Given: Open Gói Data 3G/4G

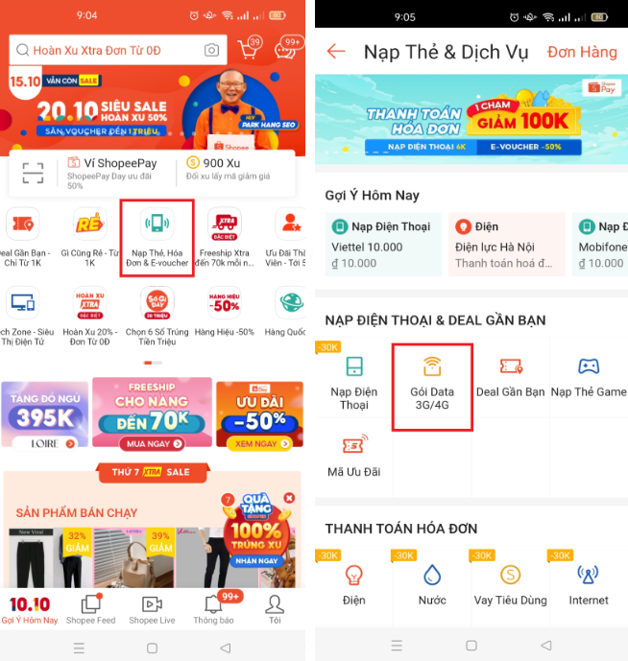Looking at the screenshot, I should (x=432, y=387).
